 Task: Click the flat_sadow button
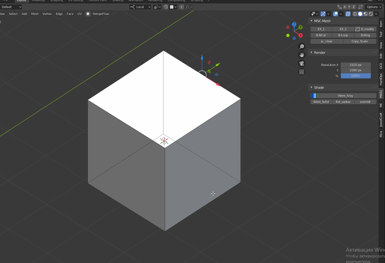343,102
